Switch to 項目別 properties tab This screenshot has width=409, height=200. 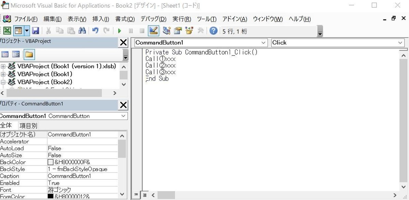pyautogui.click(x=28, y=126)
